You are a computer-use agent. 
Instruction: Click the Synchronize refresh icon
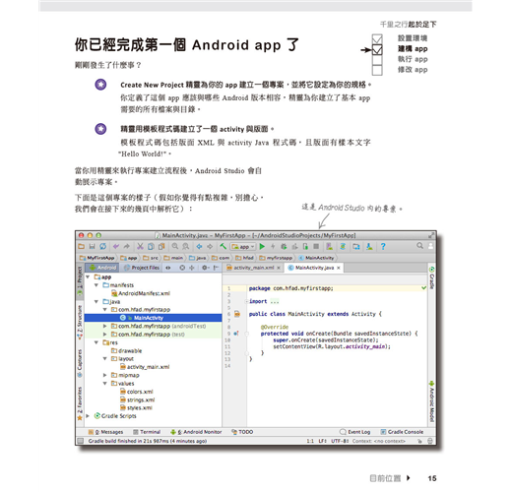[103, 246]
